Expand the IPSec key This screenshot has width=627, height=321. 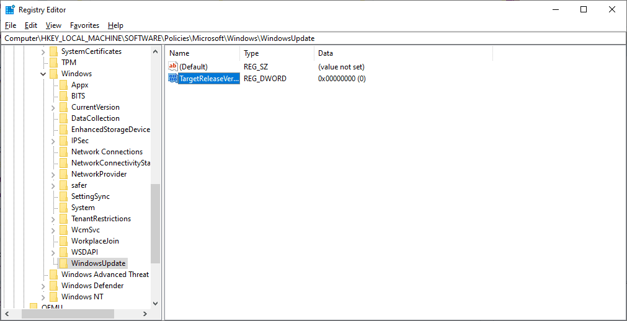point(53,141)
